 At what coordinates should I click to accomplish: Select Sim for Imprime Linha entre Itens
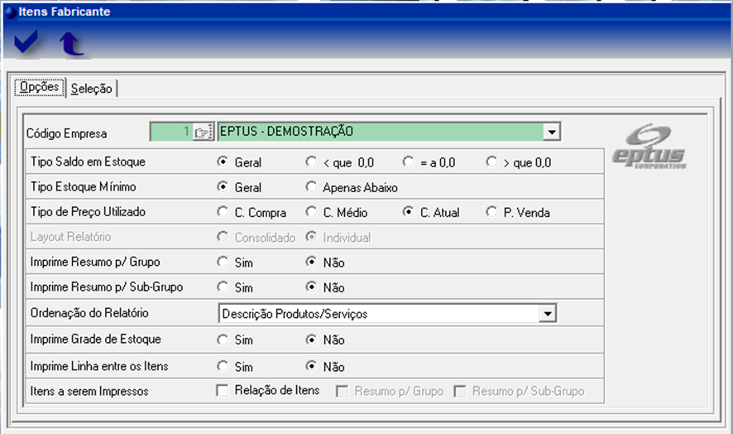pos(222,366)
